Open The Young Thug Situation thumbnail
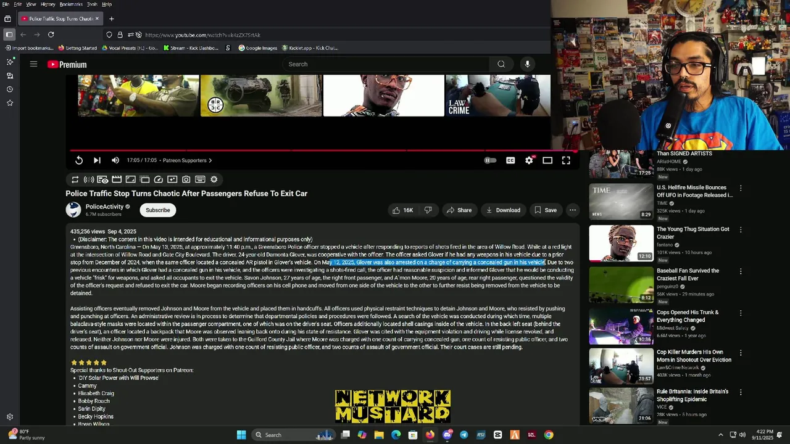 [621, 243]
